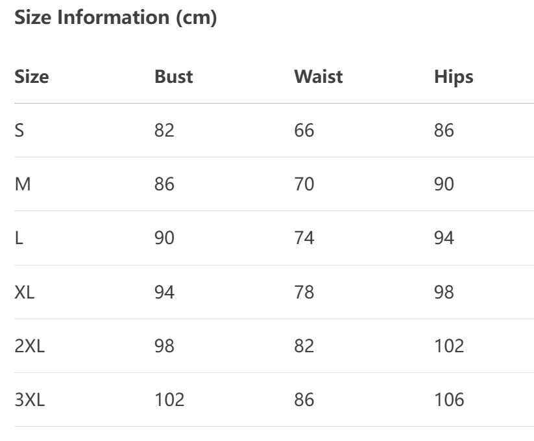Click the hips value 102 for 2XL
The width and height of the screenshot is (534, 441).
449,346
